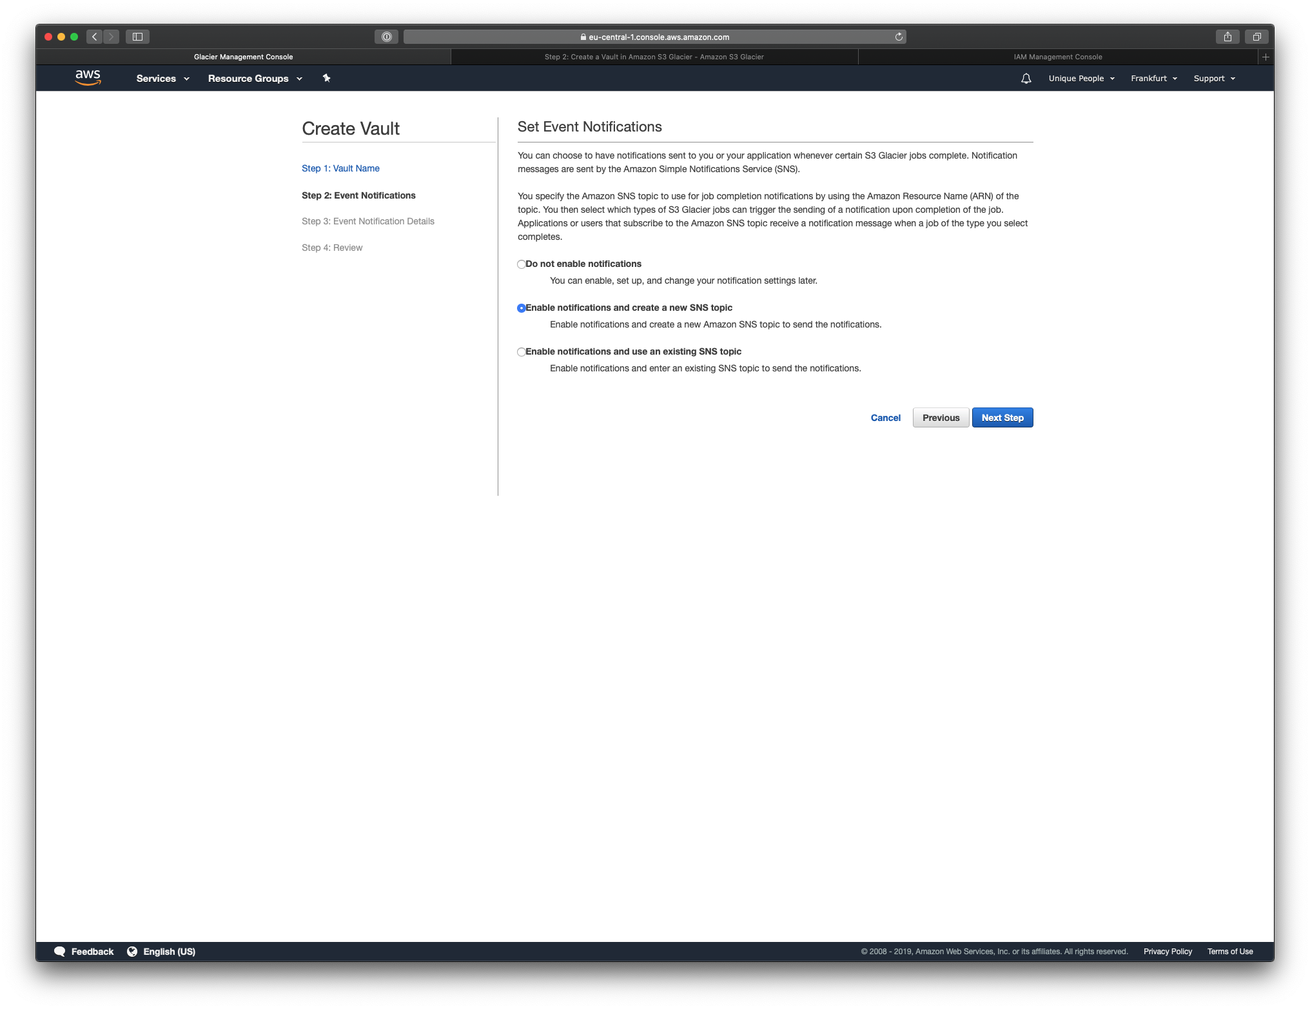Click the Safari address bar
Screen dimensions: 1310x1009
pyautogui.click(x=654, y=37)
